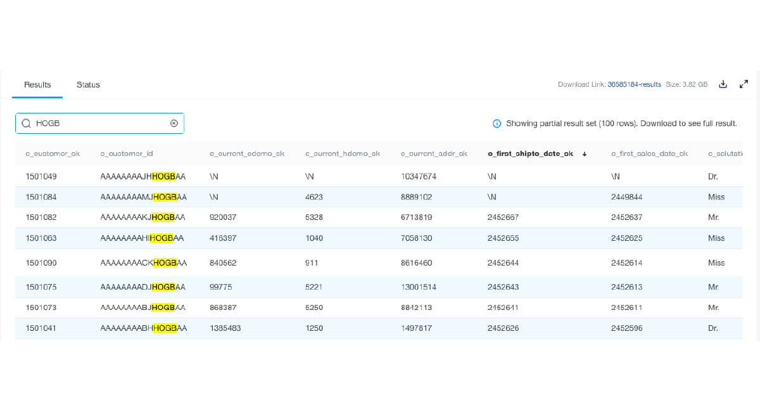Select the Results tab
760x412 pixels.
click(x=37, y=84)
